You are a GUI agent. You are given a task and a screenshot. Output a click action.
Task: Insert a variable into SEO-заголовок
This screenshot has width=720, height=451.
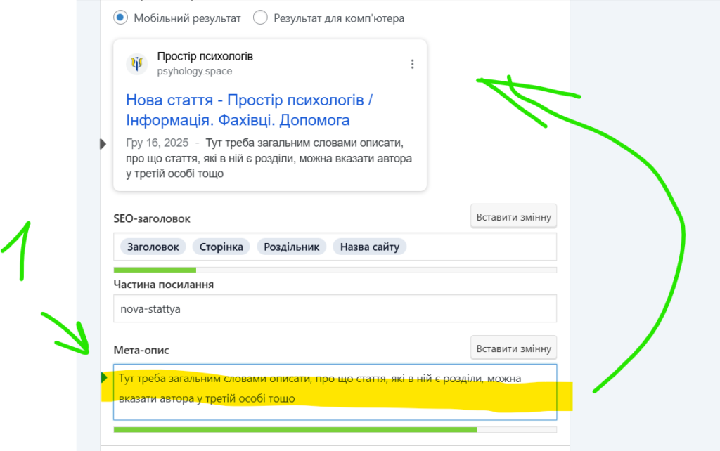(x=513, y=217)
